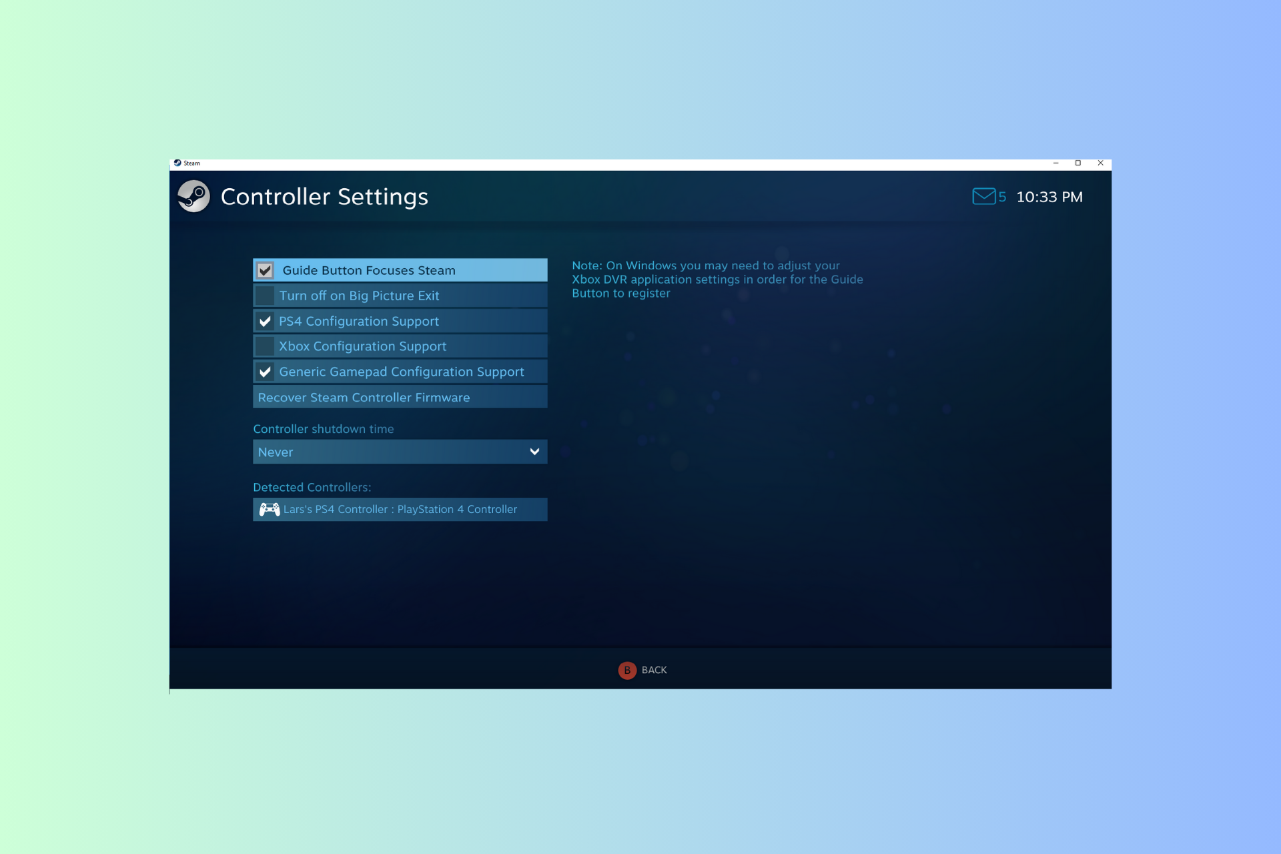Click the gamepad icon next to Lars's controller
The height and width of the screenshot is (854, 1281).
coord(269,509)
